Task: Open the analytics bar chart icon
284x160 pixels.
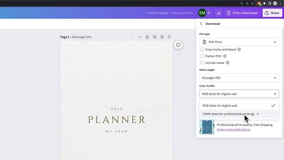Action: [x=219, y=13]
